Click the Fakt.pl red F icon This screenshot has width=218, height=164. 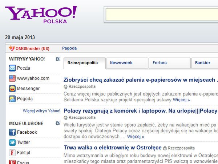coord(12,153)
